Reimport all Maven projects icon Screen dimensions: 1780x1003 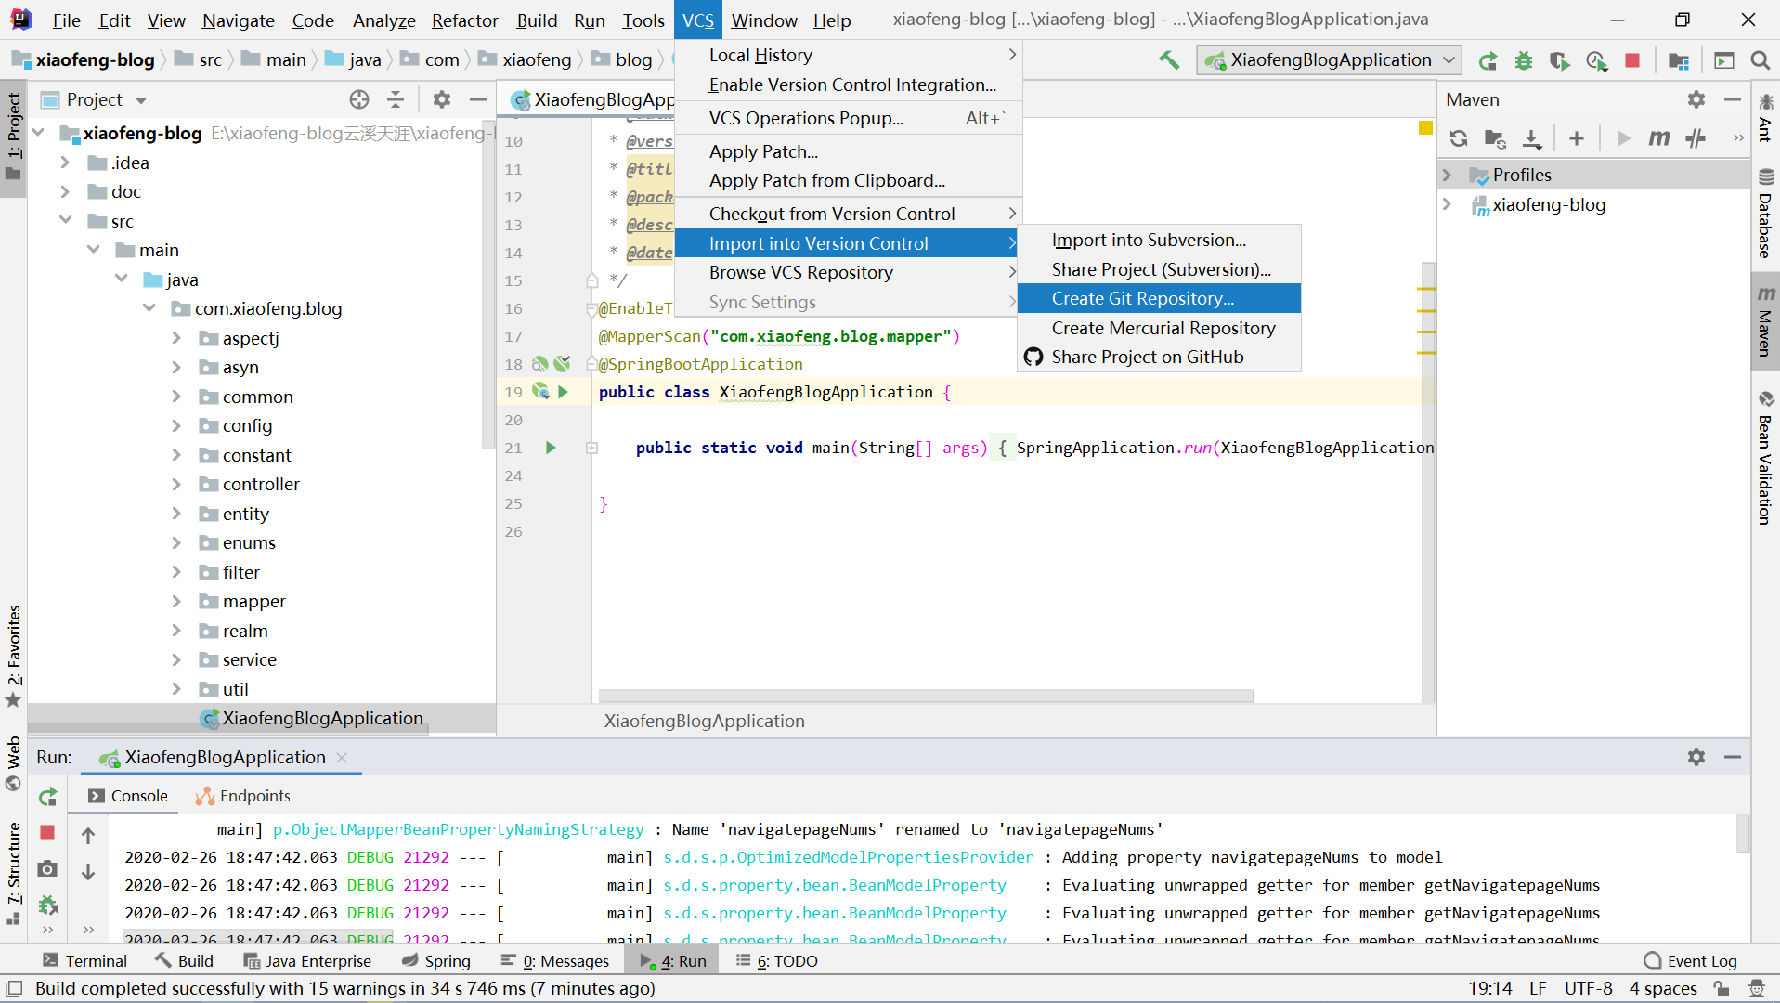[1459, 138]
